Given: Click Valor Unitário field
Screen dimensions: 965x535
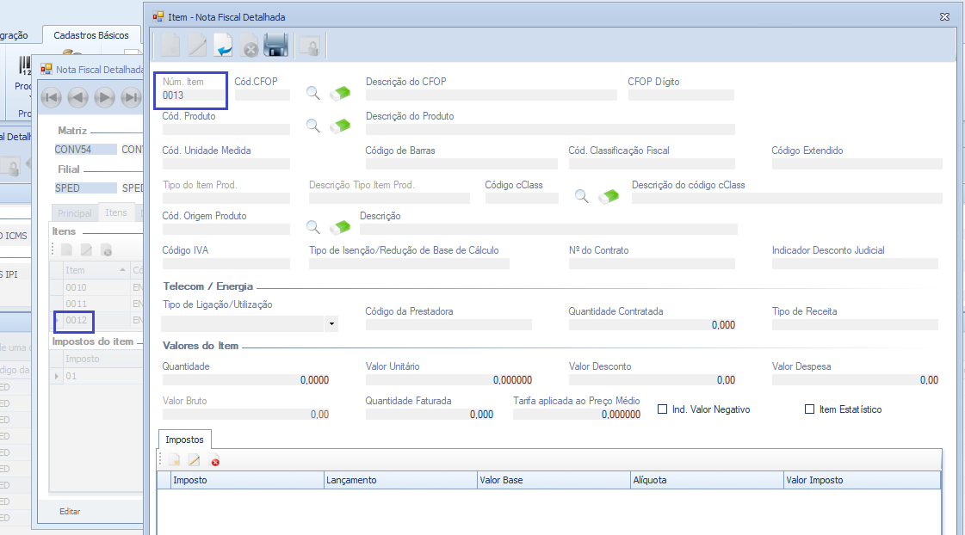Looking at the screenshot, I should tap(449, 380).
